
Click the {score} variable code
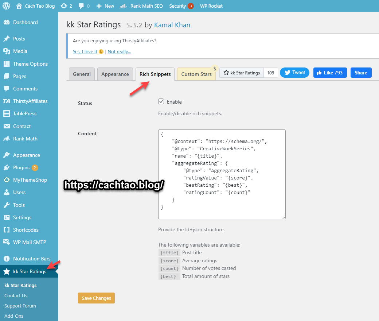point(169,260)
